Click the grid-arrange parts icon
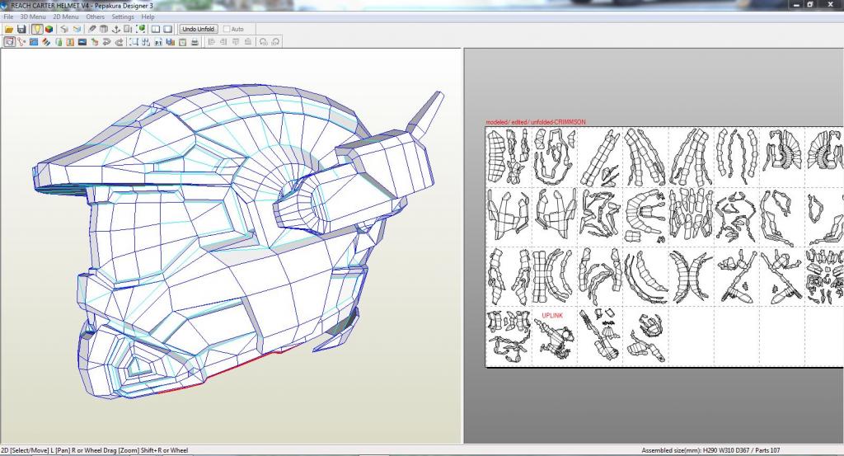The height and width of the screenshot is (456, 844). point(146,41)
